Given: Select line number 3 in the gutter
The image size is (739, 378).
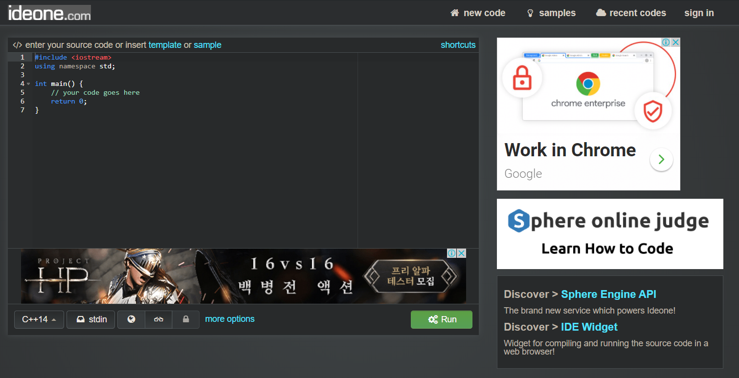Looking at the screenshot, I should pos(22,75).
